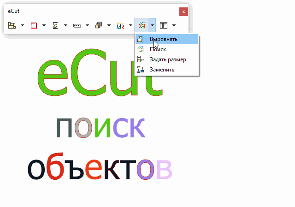
Task: Click the stacked squares duplicate icon
Action: click(x=99, y=25)
